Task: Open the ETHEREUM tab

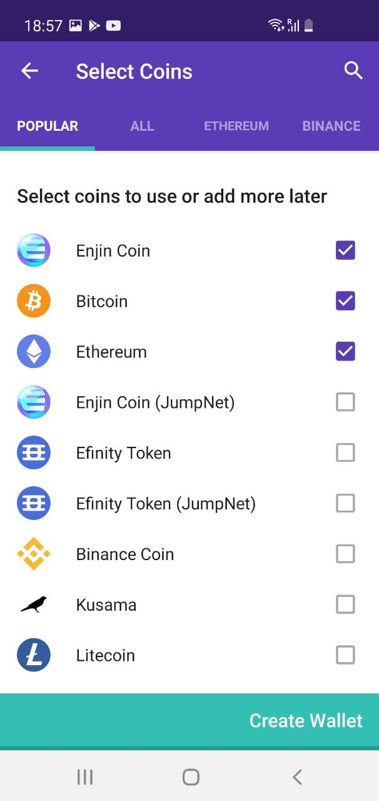Action: click(236, 126)
